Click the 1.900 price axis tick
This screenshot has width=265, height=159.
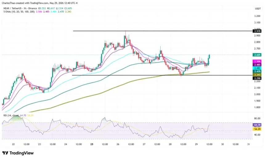(x=257, y=101)
